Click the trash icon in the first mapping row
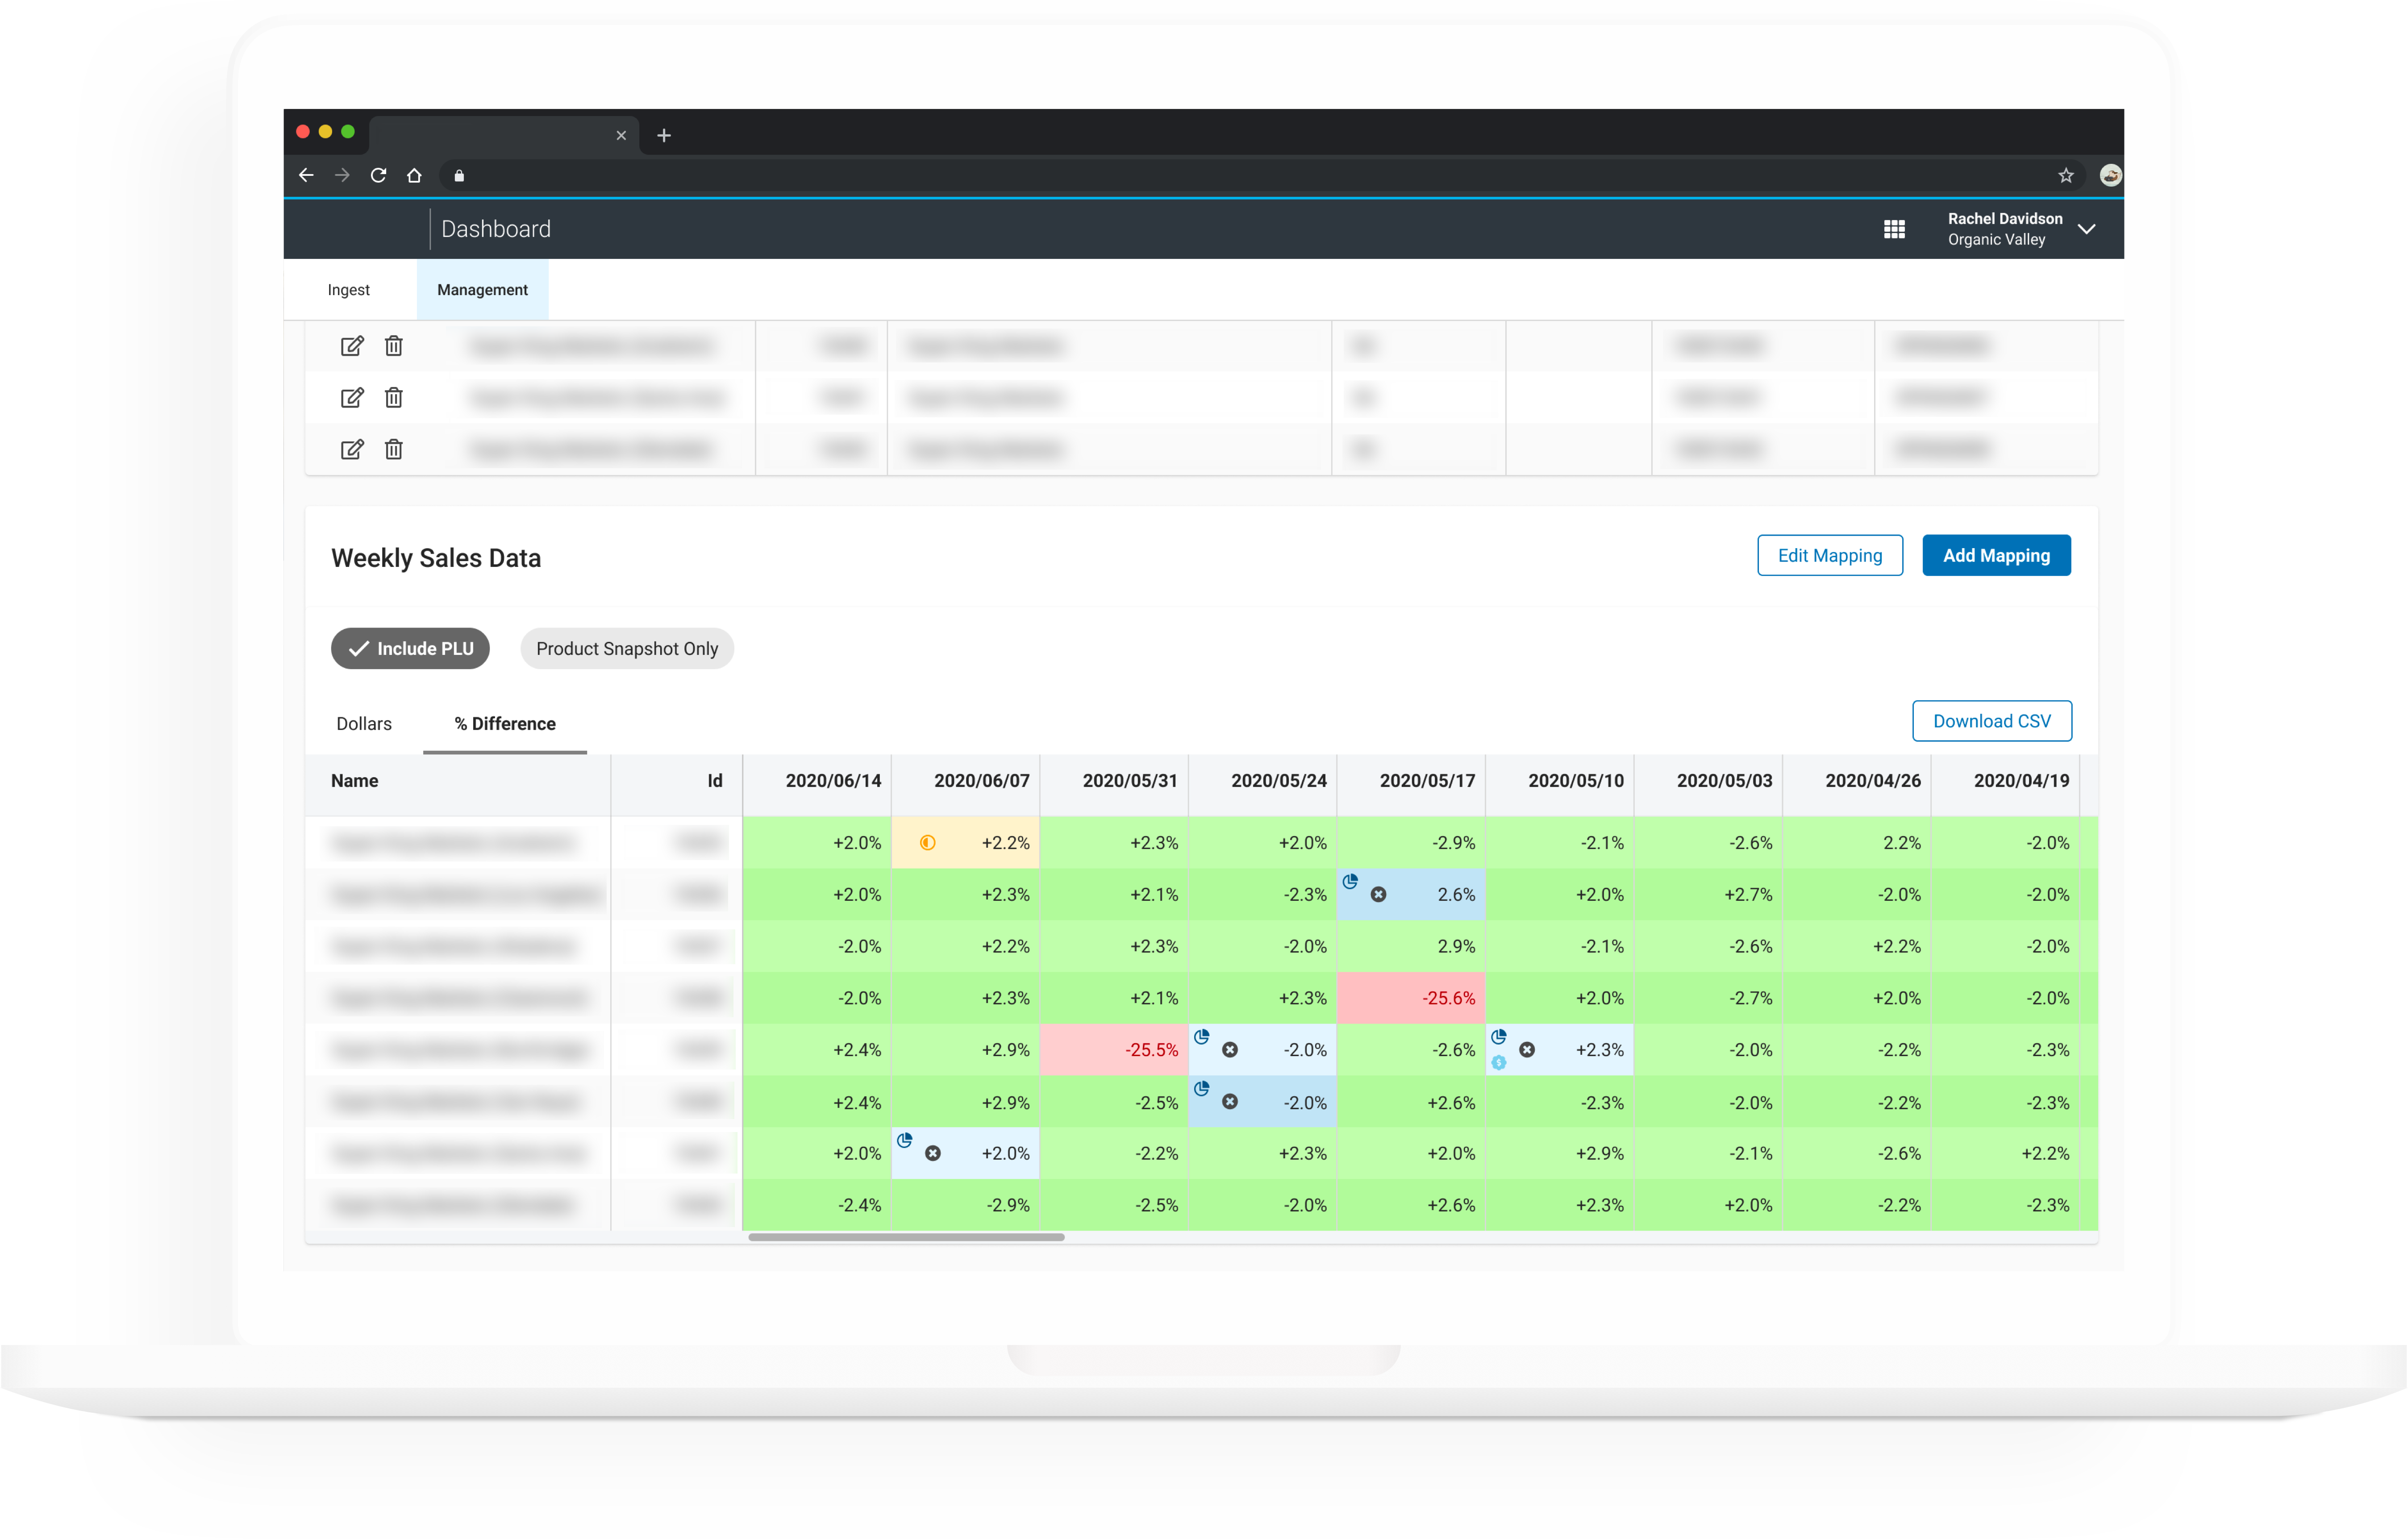Screen dimensions: 2408x1540 point(394,346)
